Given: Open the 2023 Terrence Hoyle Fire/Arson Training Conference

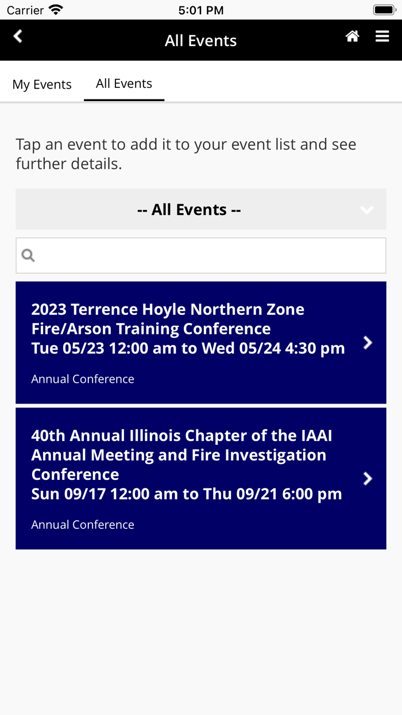Looking at the screenshot, I should click(172, 328).
